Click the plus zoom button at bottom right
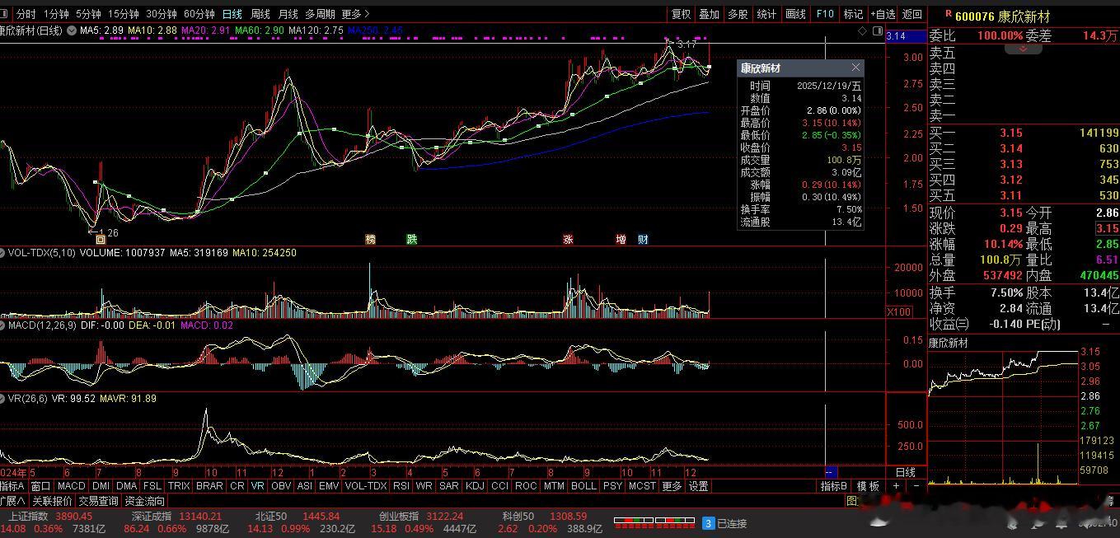The image size is (1120, 538). click(896, 486)
